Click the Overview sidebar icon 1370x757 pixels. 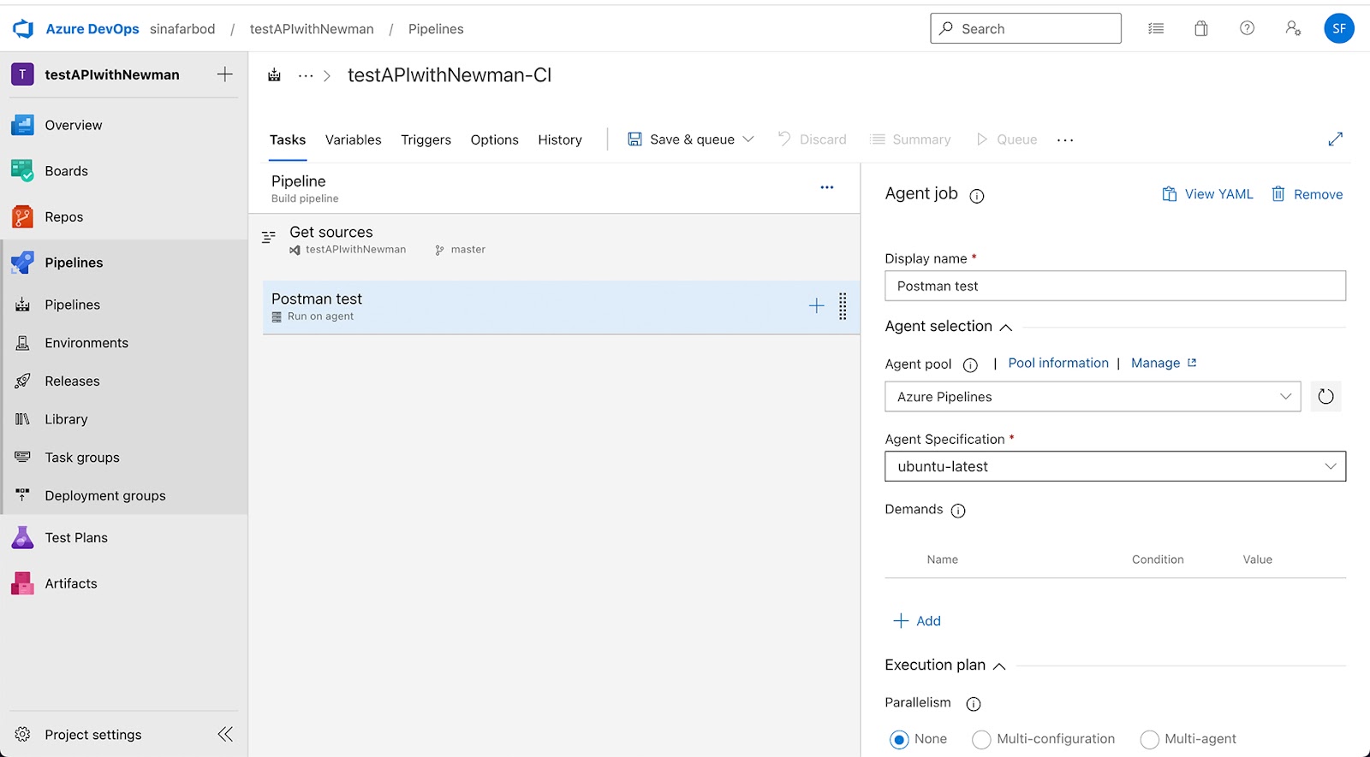(22, 125)
